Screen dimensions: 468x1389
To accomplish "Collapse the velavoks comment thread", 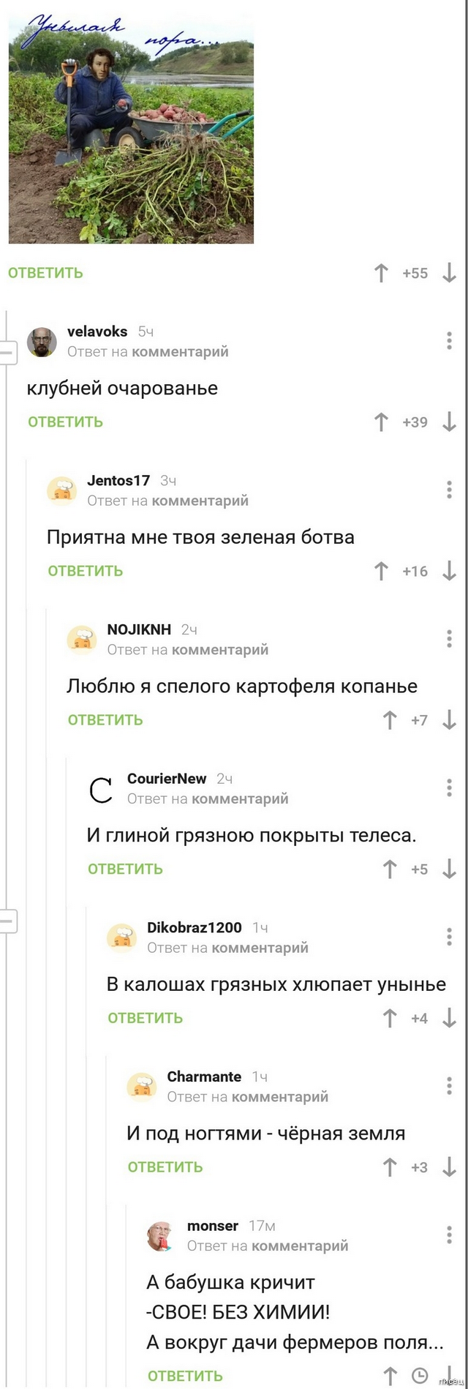I will click(x=7, y=353).
